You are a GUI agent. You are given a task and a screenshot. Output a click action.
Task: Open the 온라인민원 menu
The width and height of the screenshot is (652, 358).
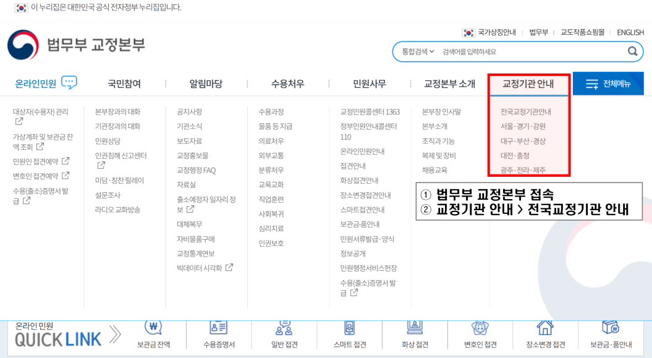point(35,83)
